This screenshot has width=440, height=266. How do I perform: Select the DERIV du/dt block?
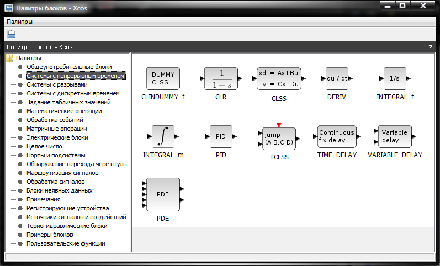point(337,78)
